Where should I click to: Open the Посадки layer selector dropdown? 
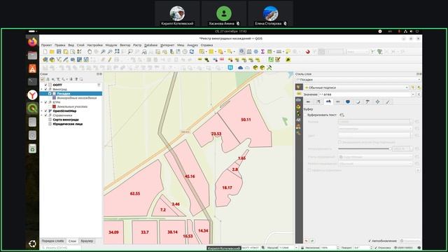358,80
